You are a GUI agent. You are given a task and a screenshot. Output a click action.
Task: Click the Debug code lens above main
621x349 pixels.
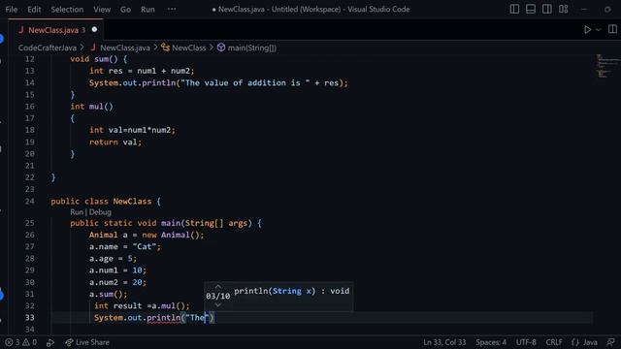point(100,212)
